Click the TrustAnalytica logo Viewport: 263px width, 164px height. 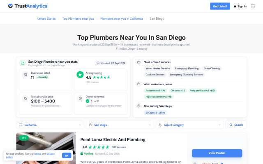pos(28,6)
